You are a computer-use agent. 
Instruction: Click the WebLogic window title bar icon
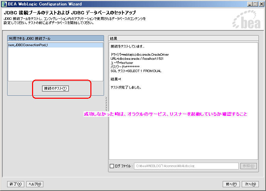(4, 4)
